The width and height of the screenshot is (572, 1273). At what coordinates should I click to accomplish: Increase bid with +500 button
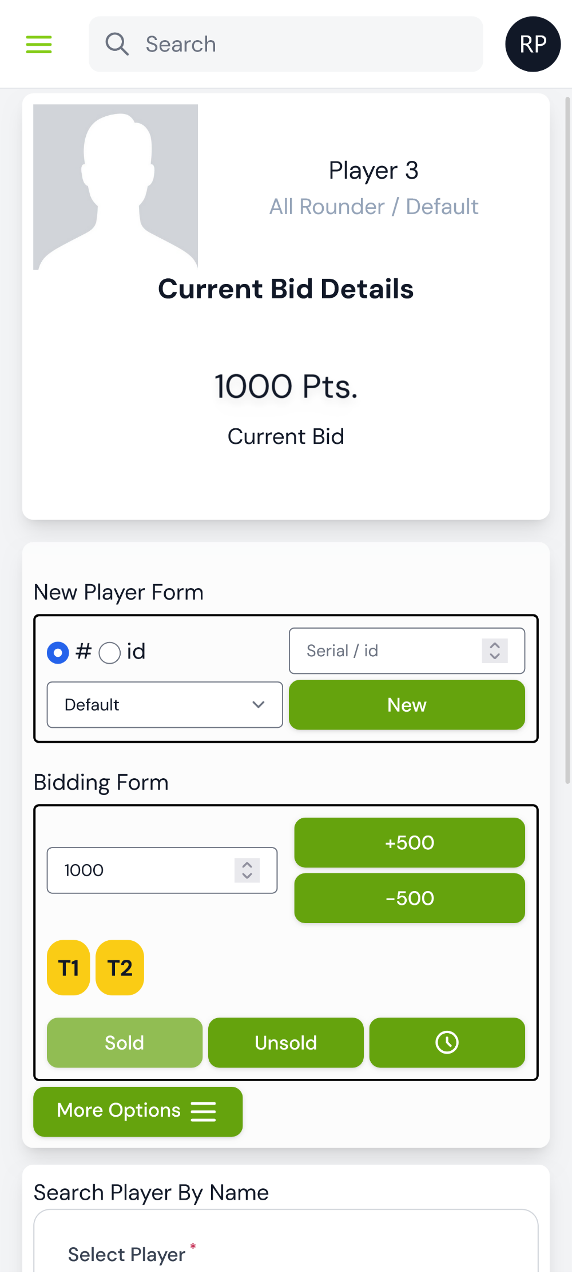click(410, 842)
